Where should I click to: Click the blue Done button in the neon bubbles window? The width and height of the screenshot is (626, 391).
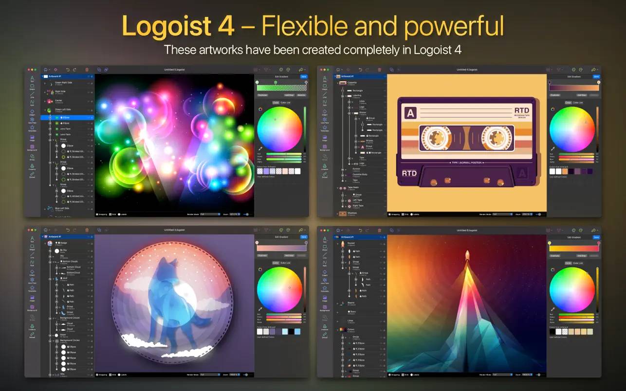coord(304,76)
